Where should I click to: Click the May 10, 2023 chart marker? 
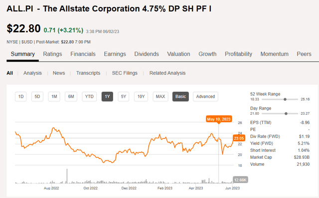coord(219,119)
